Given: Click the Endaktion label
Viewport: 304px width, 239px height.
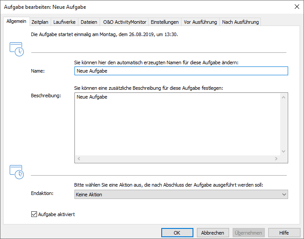Looking at the screenshot, I should 42,193.
